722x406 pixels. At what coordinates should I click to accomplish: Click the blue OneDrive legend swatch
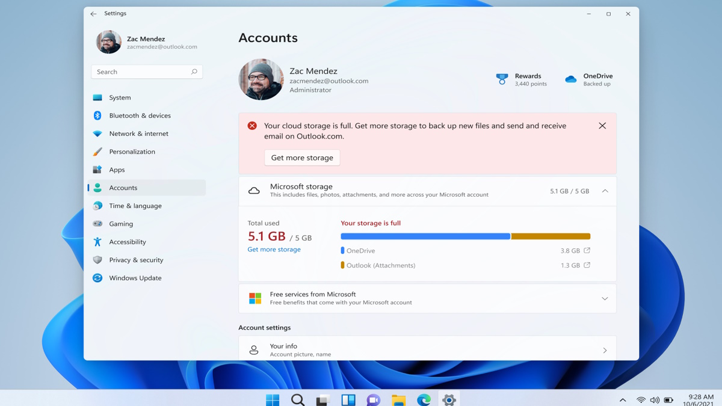pos(342,250)
